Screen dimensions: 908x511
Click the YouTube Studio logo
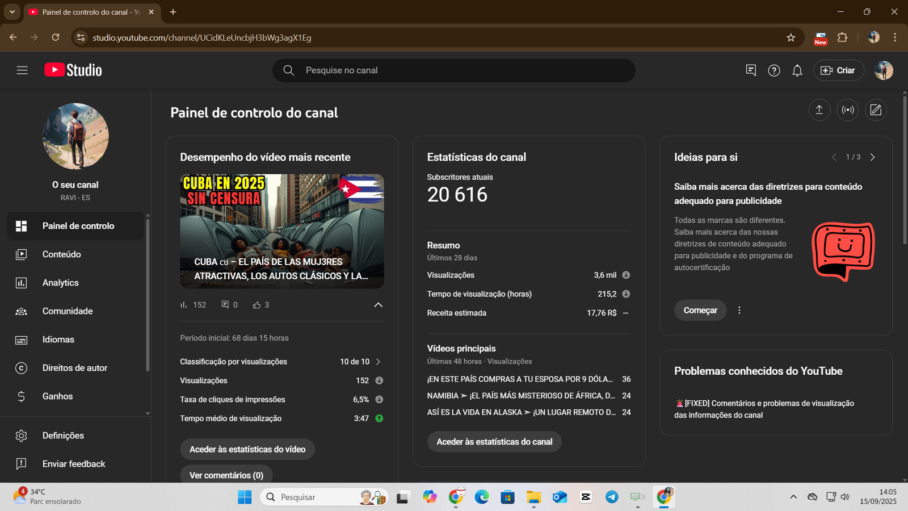coord(73,70)
